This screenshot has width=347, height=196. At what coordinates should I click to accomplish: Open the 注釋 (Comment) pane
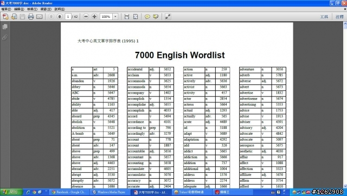tap(339, 17)
